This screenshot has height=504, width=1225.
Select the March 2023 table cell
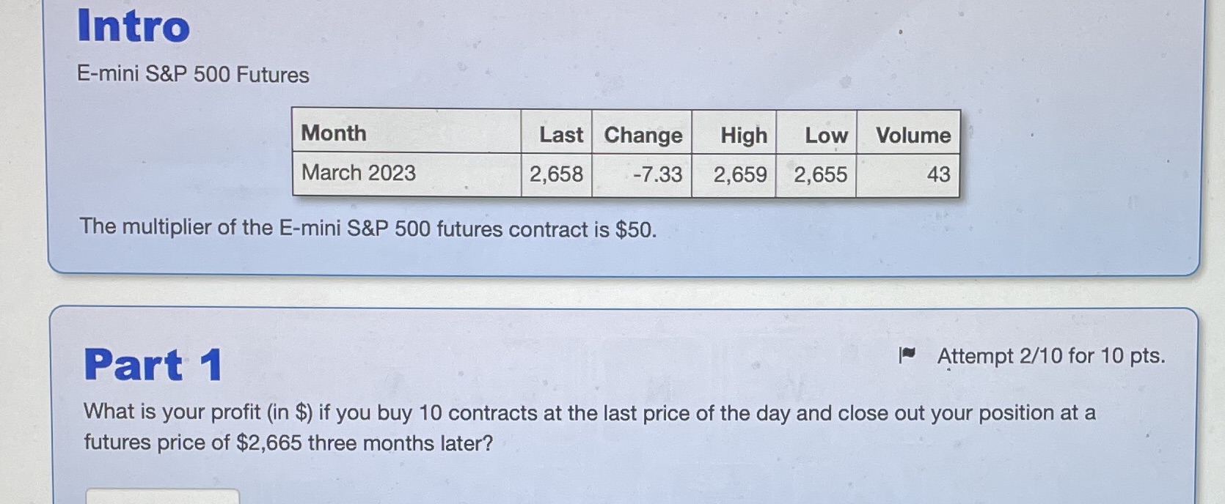pyautogui.click(x=359, y=173)
